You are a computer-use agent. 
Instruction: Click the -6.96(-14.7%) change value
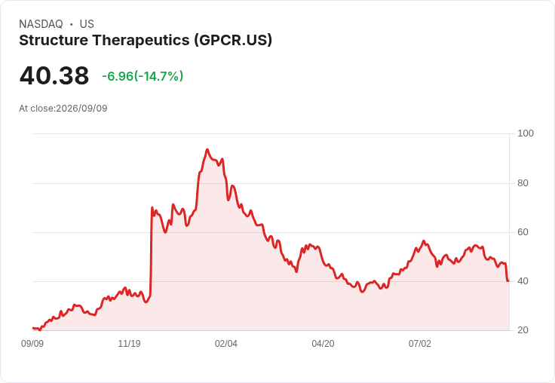pyautogui.click(x=143, y=76)
